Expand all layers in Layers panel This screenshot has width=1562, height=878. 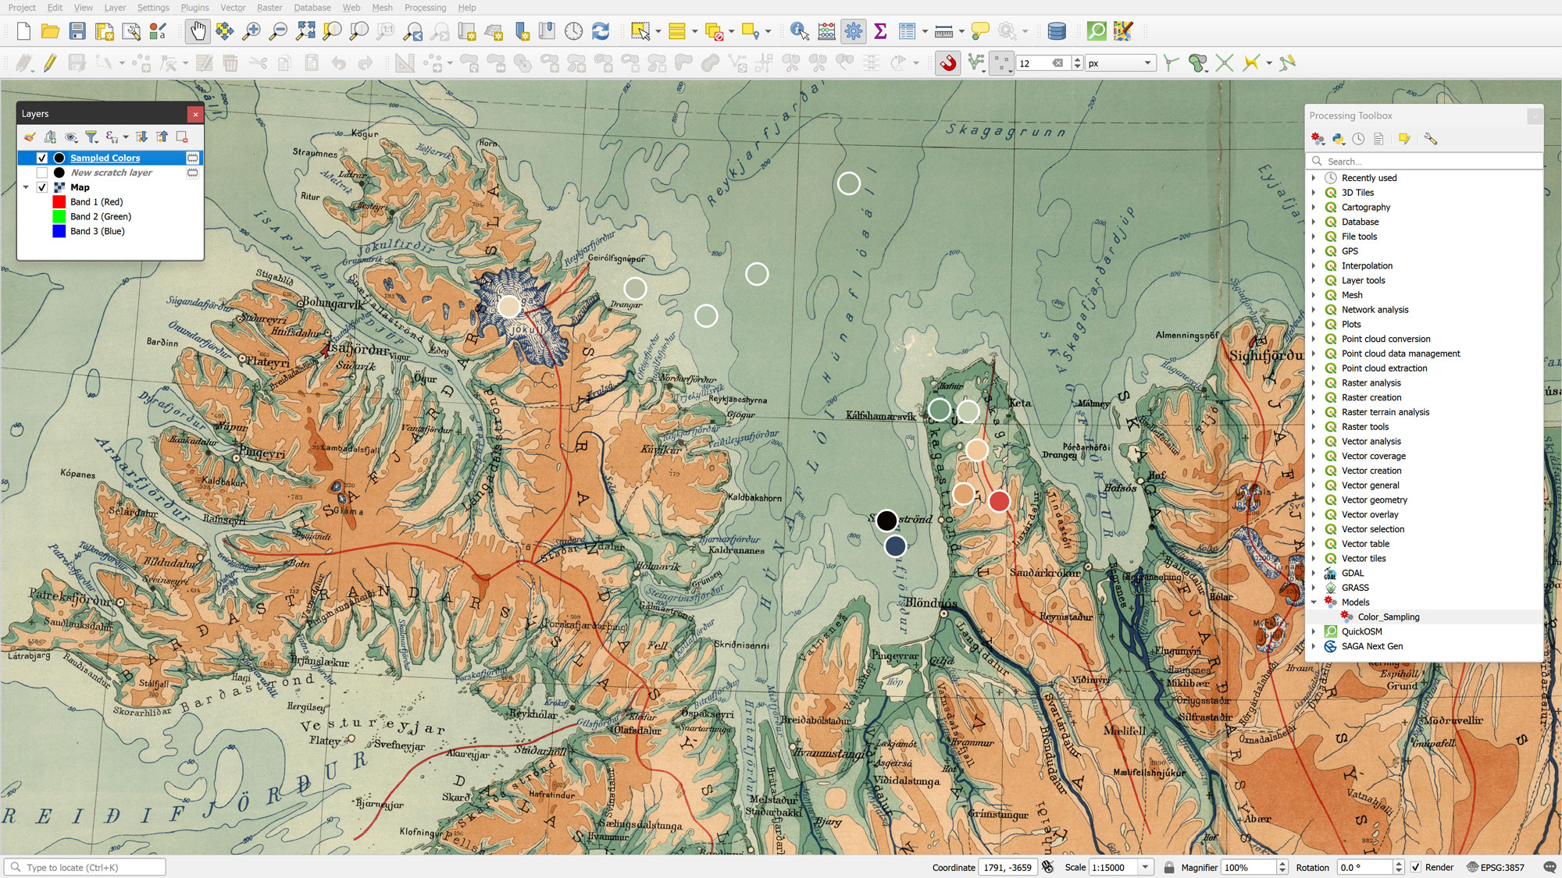pyautogui.click(x=141, y=137)
